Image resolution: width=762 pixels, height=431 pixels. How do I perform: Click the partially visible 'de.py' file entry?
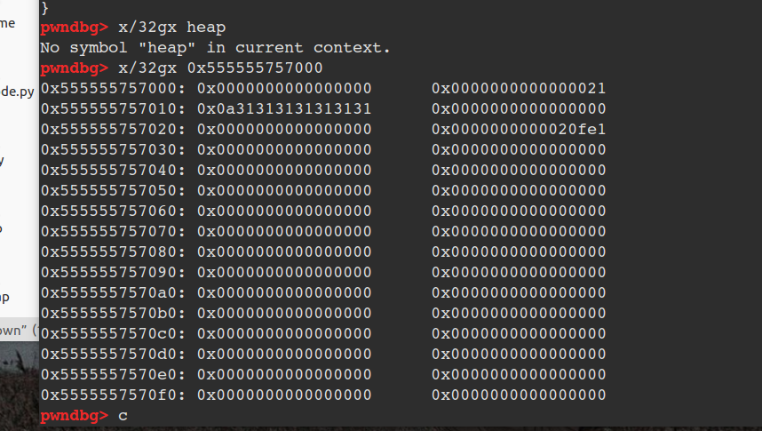click(x=17, y=91)
